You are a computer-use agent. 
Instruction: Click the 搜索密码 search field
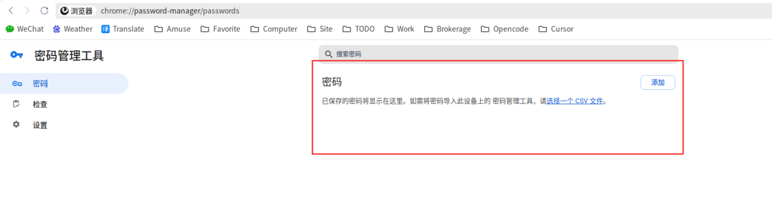coord(498,54)
